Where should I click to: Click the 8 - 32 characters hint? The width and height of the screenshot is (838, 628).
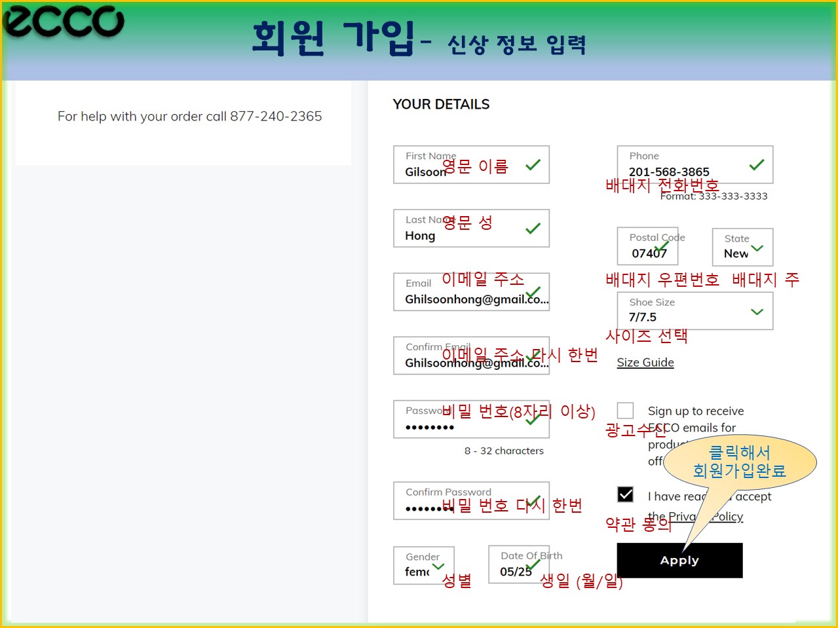coord(504,451)
